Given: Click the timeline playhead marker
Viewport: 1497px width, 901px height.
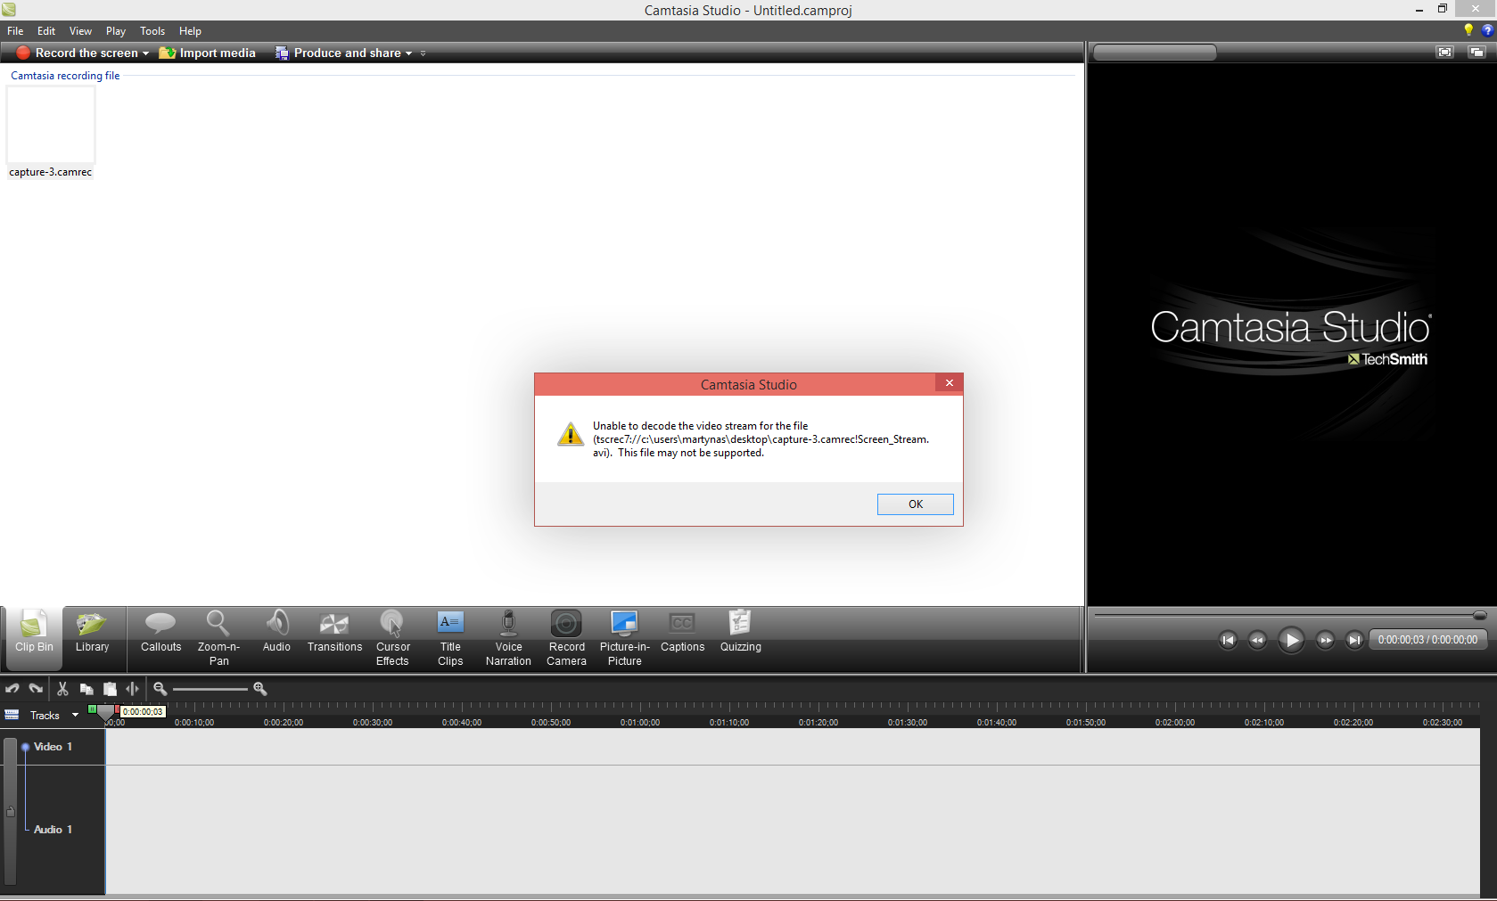Looking at the screenshot, I should (105, 712).
